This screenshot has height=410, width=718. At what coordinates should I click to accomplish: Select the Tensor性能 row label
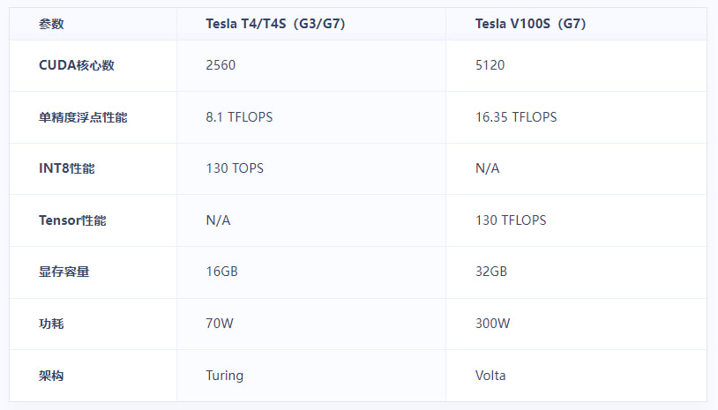72,220
